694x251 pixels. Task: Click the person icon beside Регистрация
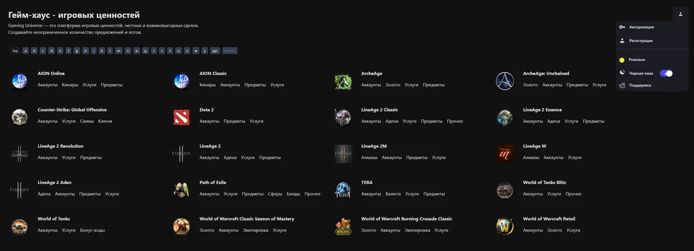622,41
